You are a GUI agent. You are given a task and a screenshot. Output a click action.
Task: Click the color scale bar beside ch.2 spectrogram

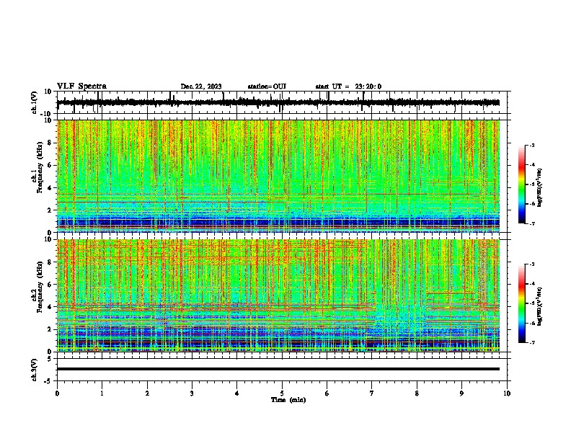pos(521,303)
